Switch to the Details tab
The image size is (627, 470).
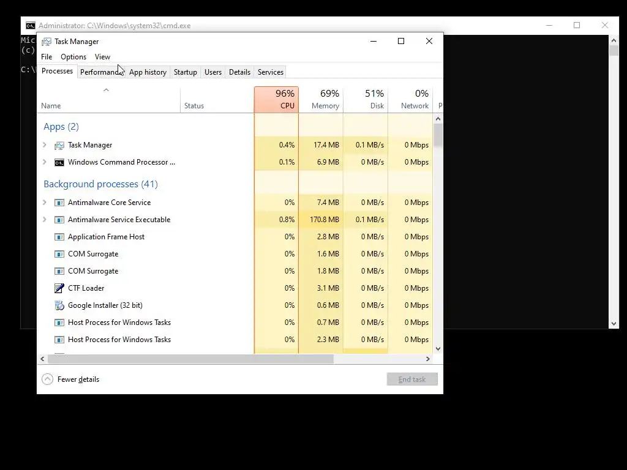point(239,72)
